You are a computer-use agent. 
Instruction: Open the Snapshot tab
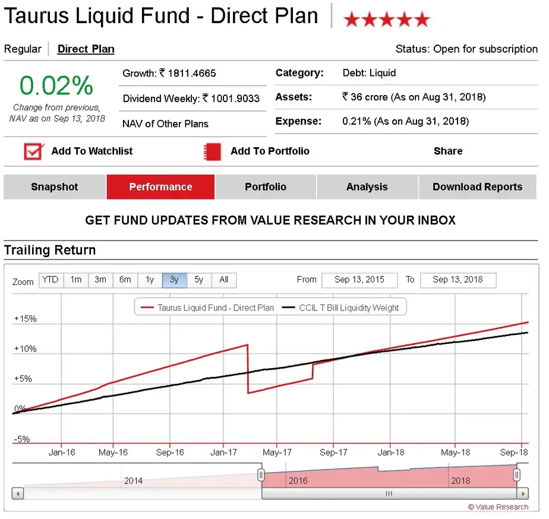tap(55, 187)
